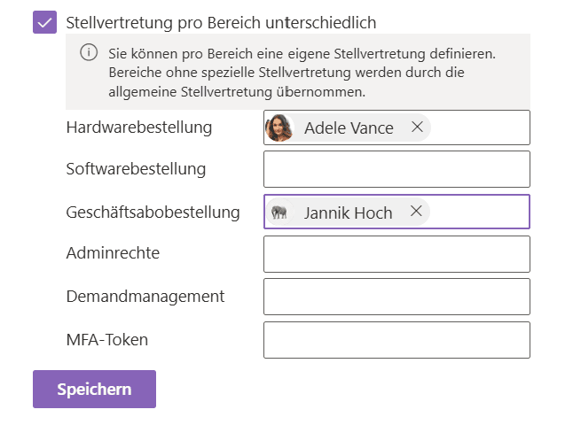Click the MFA-Token people field
The image size is (573, 425).
click(x=396, y=340)
